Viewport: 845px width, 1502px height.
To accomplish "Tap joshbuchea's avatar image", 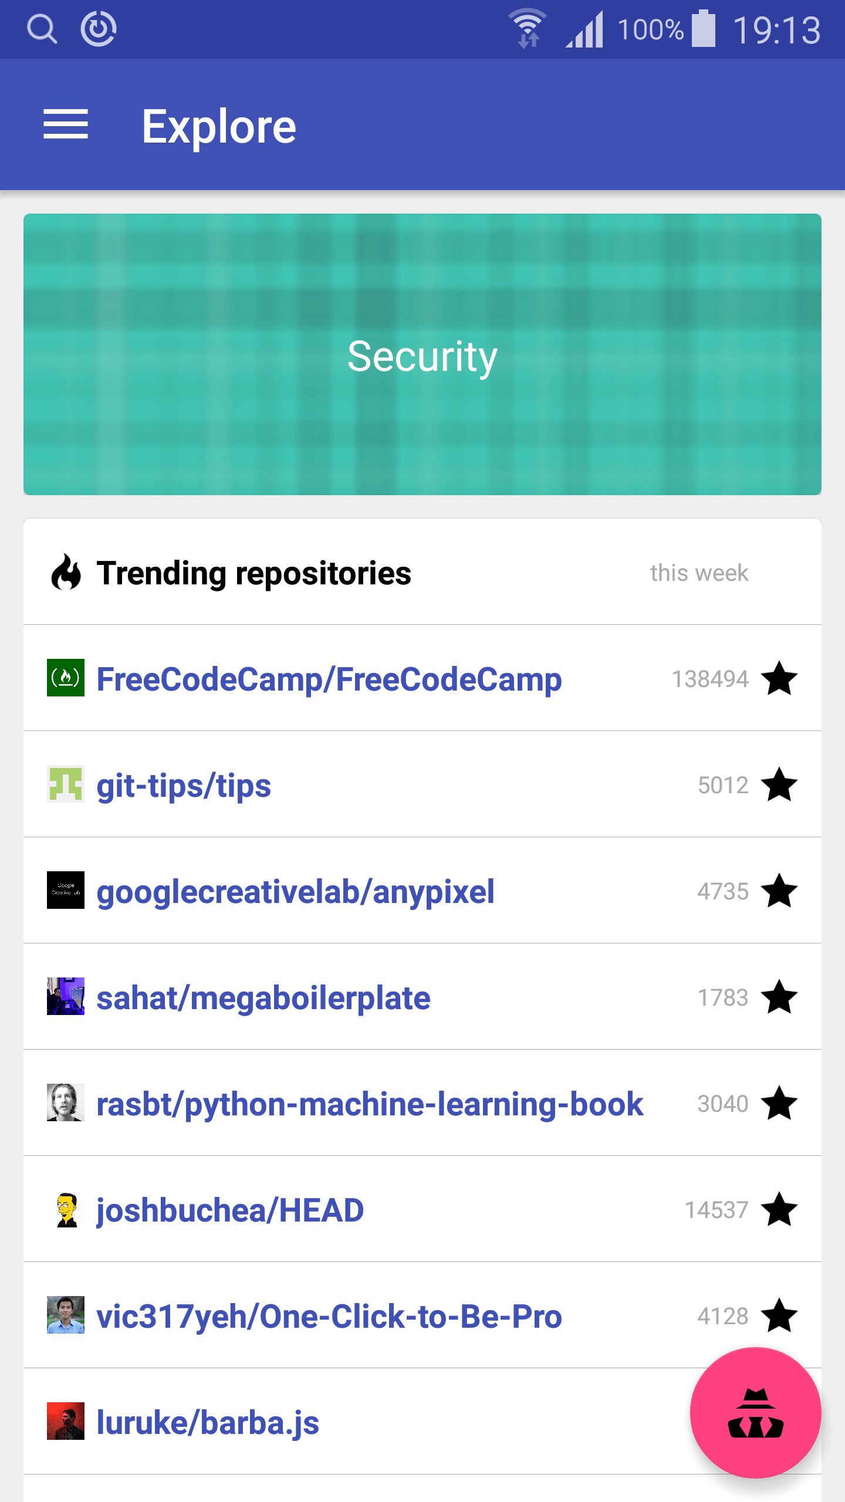I will coord(66,1209).
